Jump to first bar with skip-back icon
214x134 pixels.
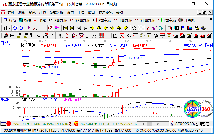pos(65,28)
